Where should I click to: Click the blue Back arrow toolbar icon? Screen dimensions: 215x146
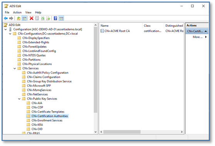6,18
